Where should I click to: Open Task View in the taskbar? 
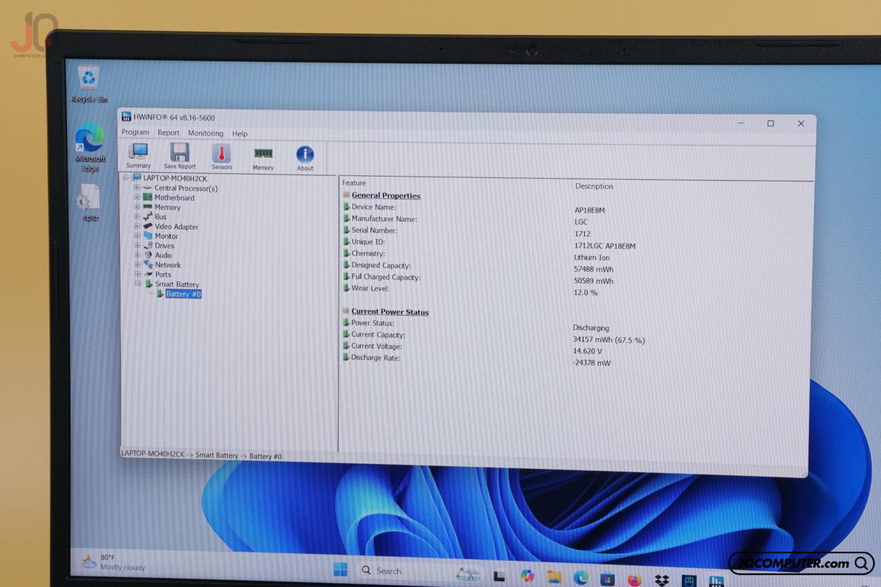(499, 576)
